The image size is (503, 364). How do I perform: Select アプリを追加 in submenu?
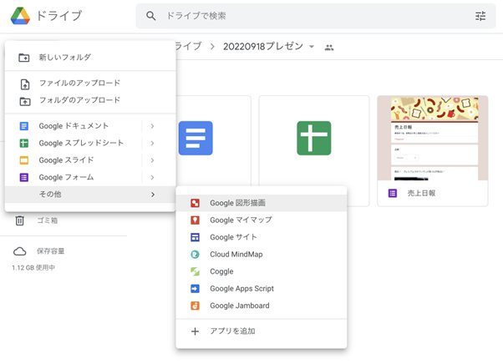click(x=262, y=331)
